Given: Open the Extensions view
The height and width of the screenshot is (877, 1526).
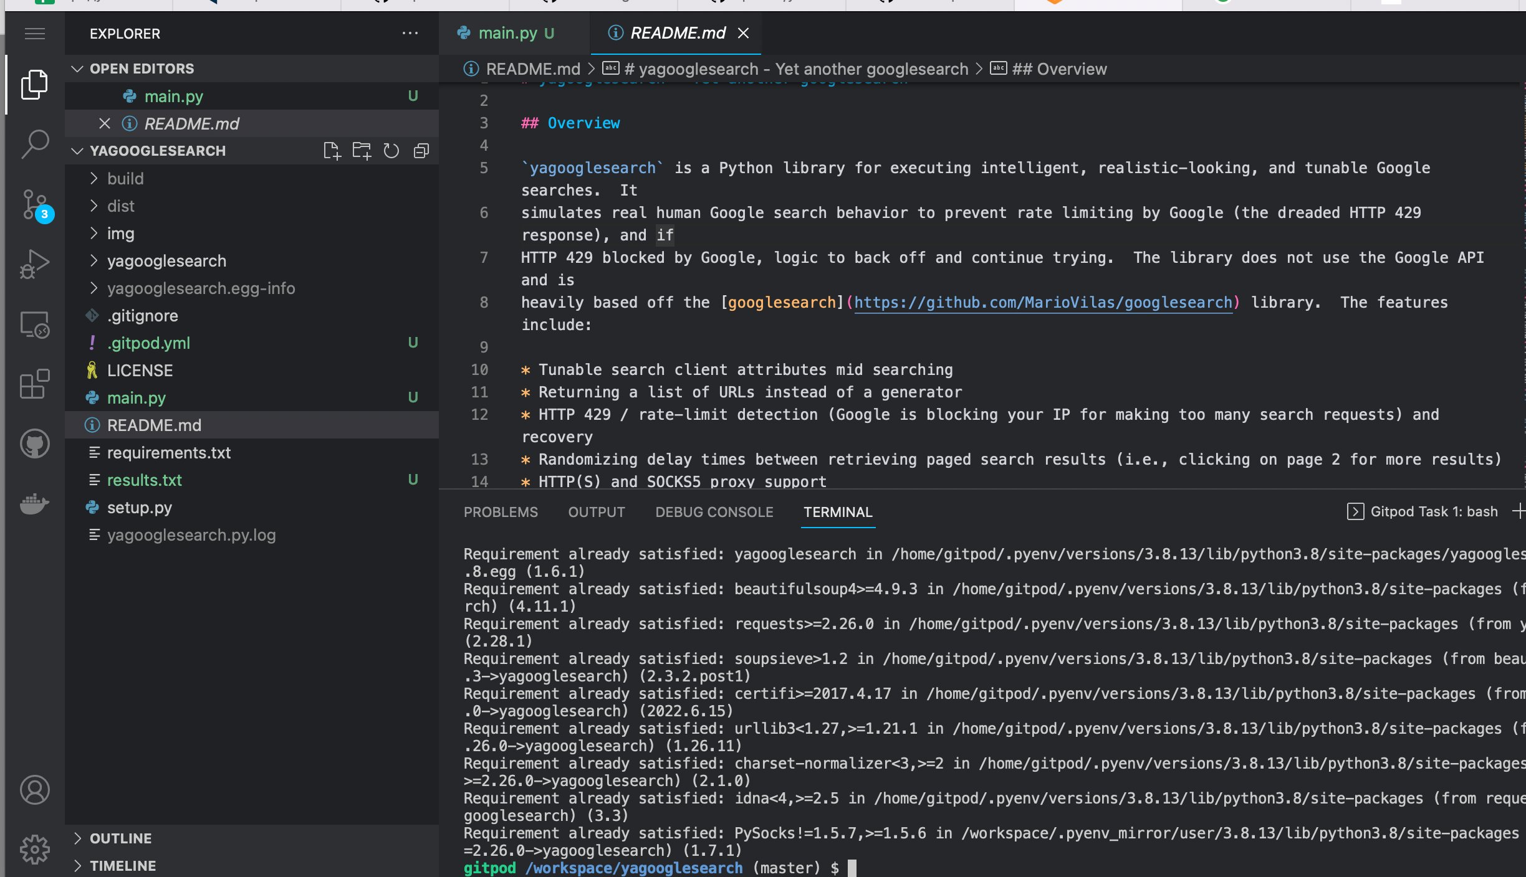Looking at the screenshot, I should (34, 384).
